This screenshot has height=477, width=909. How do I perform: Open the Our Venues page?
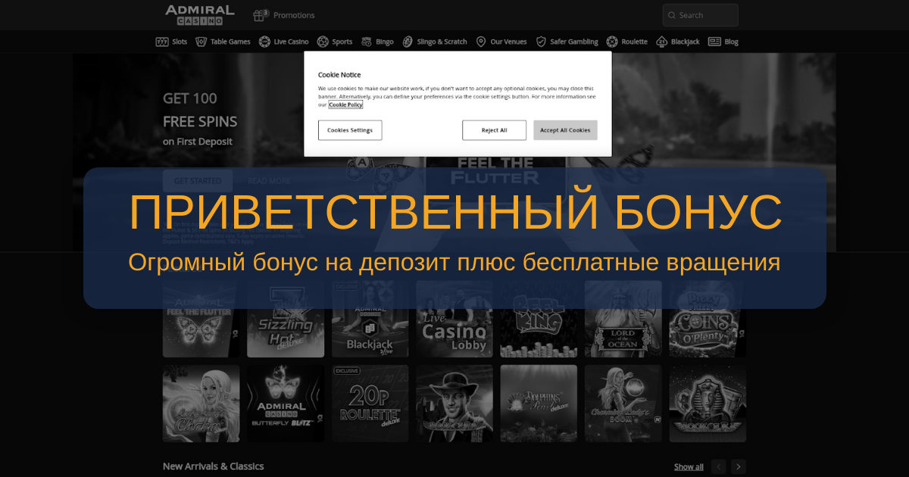coord(508,42)
